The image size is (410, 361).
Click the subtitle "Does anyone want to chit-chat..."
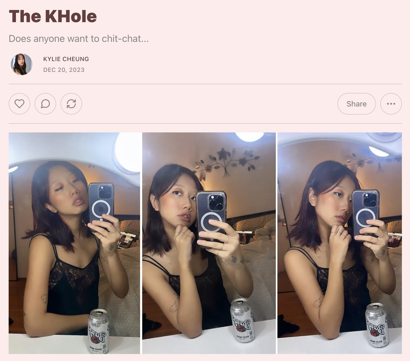click(79, 39)
